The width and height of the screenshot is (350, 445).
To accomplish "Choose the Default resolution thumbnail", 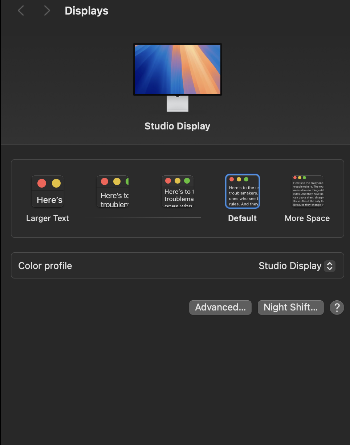I will [243, 191].
